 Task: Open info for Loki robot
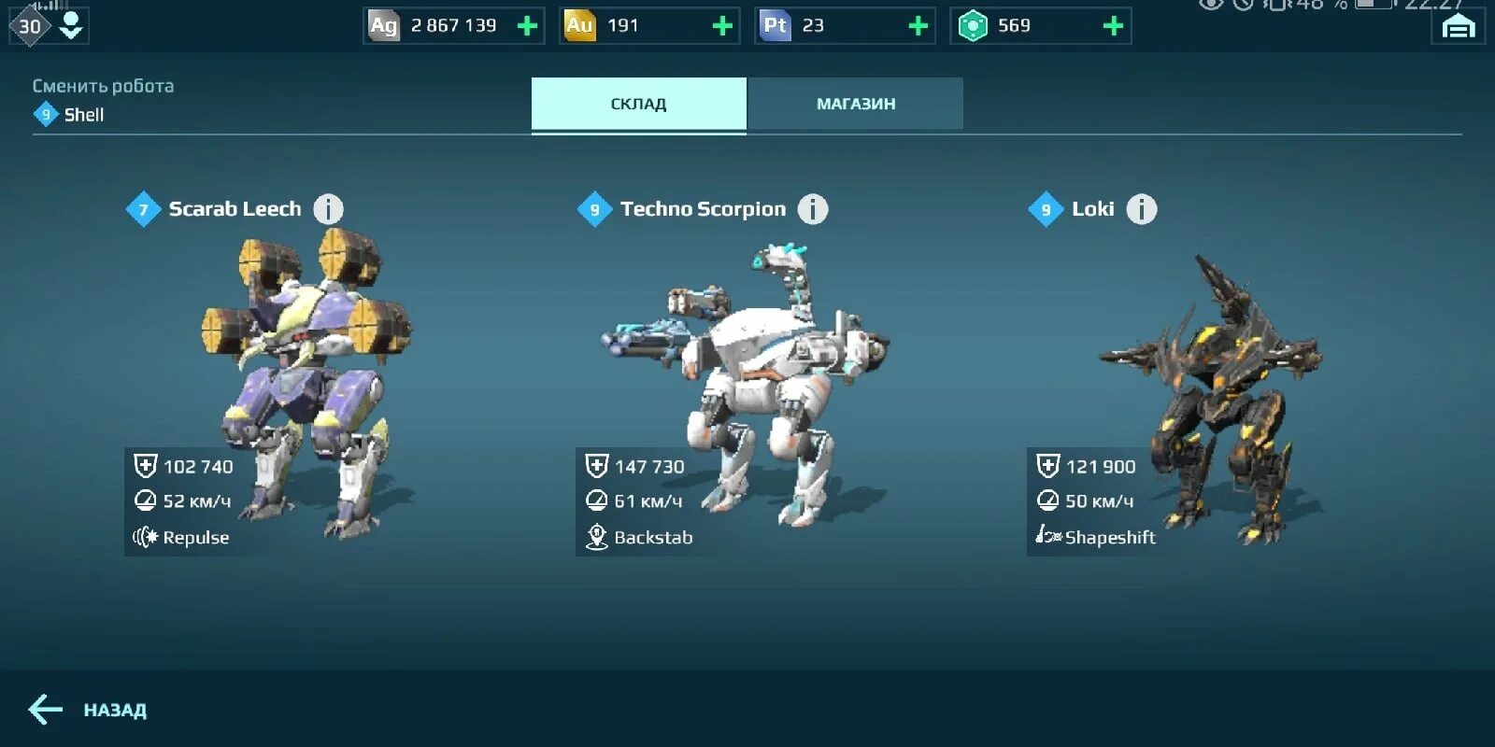pyautogui.click(x=1141, y=209)
